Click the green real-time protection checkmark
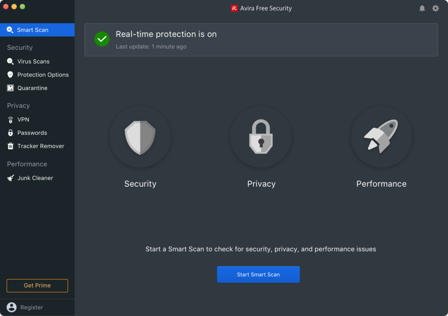Viewport: 448px width, 316px height. 102,39
